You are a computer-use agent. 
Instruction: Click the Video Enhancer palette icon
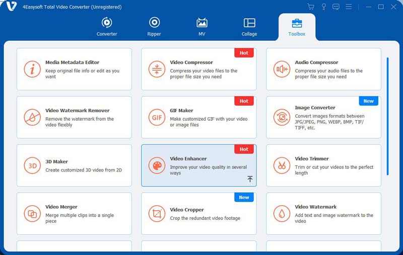click(157, 165)
